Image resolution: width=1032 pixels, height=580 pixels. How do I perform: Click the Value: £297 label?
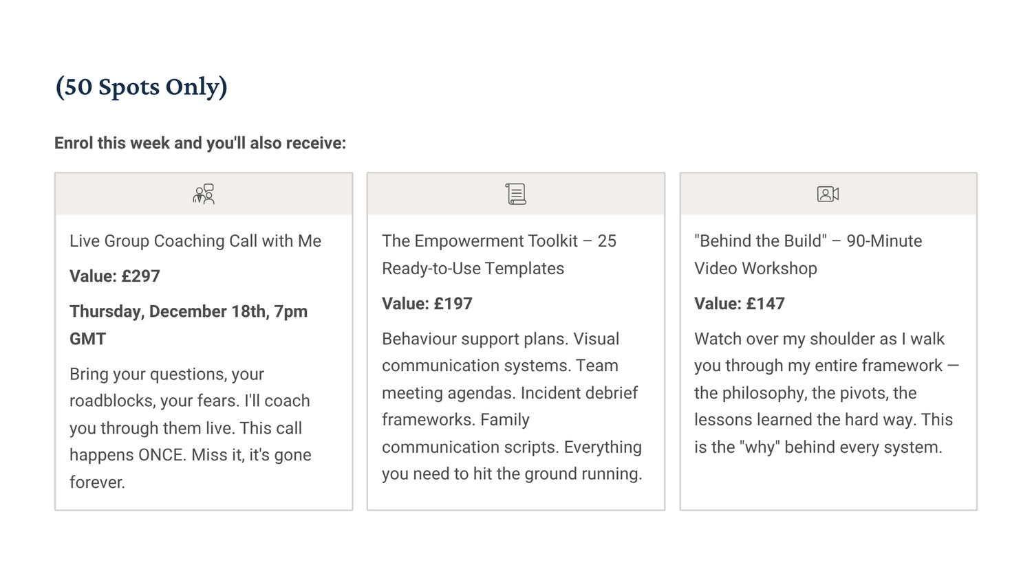pos(115,276)
